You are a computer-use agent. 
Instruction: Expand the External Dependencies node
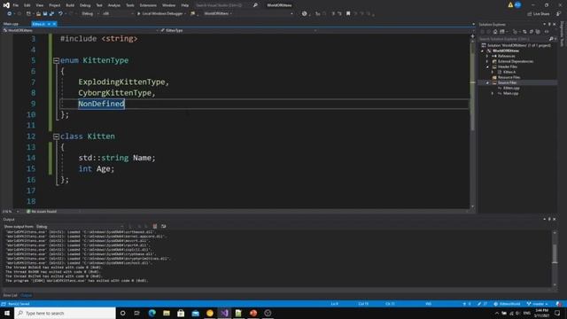(x=487, y=61)
